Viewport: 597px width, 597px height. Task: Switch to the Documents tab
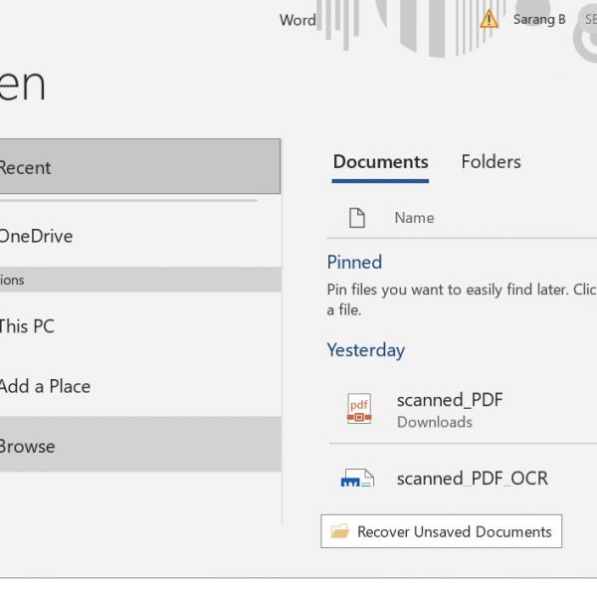point(380,162)
